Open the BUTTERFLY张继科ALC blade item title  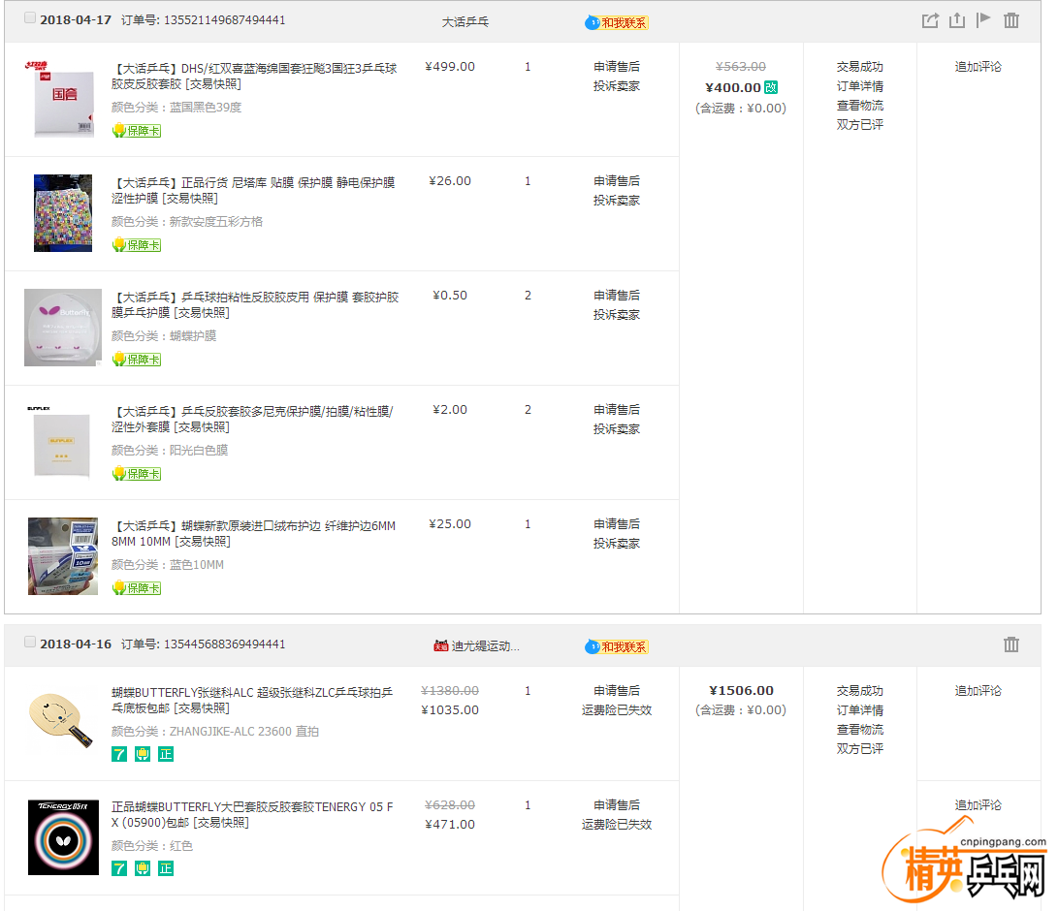click(252, 700)
